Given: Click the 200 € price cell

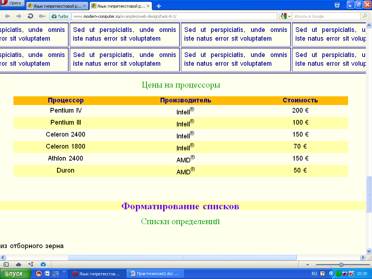Looking at the screenshot, I should [x=300, y=110].
